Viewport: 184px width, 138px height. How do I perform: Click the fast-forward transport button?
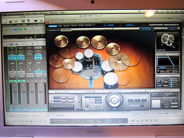tap(27, 121)
